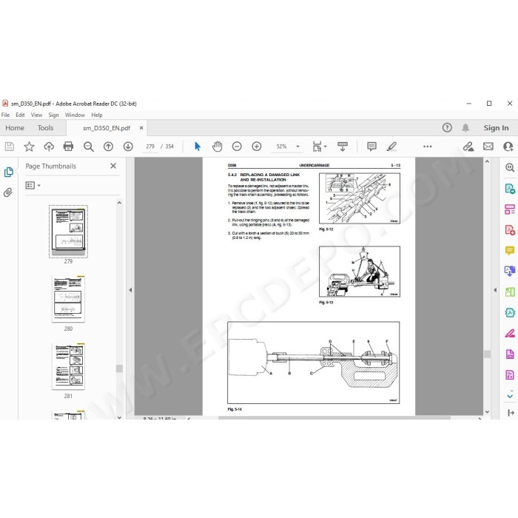Viewport: 518px width, 518px height.
Task: Click the Save file icon
Action: (x=9, y=147)
